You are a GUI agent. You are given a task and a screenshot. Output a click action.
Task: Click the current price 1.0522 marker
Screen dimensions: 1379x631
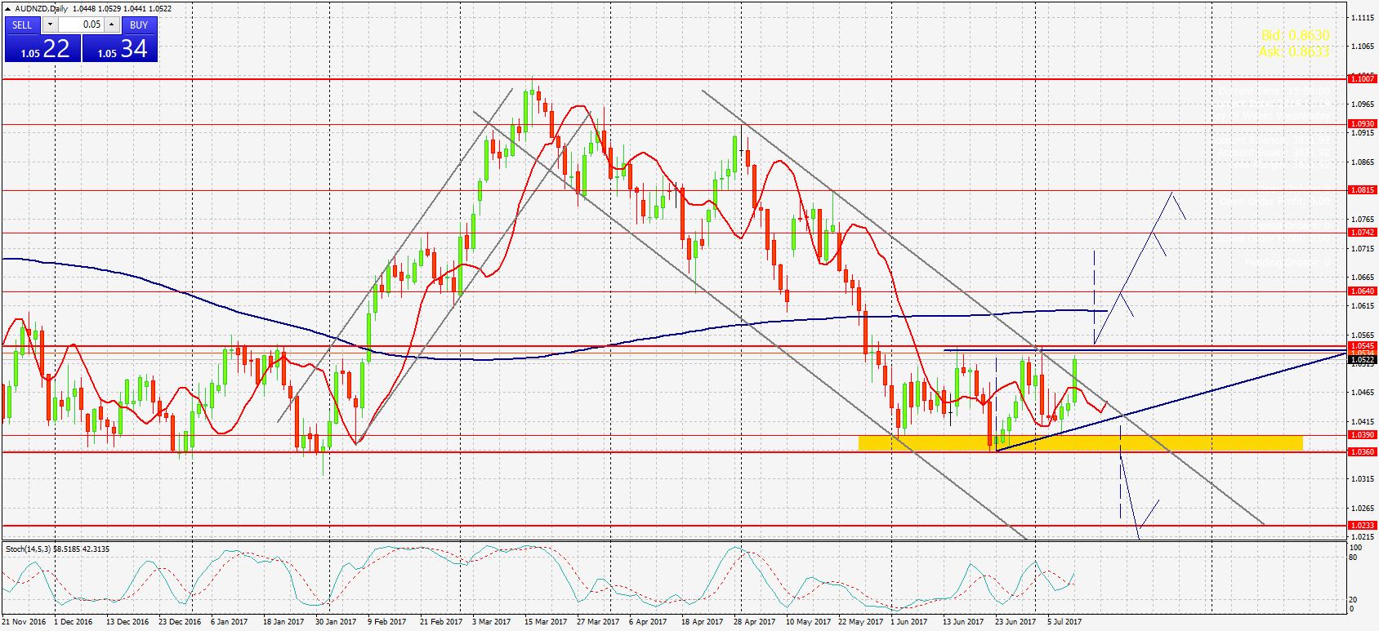pyautogui.click(x=1362, y=360)
